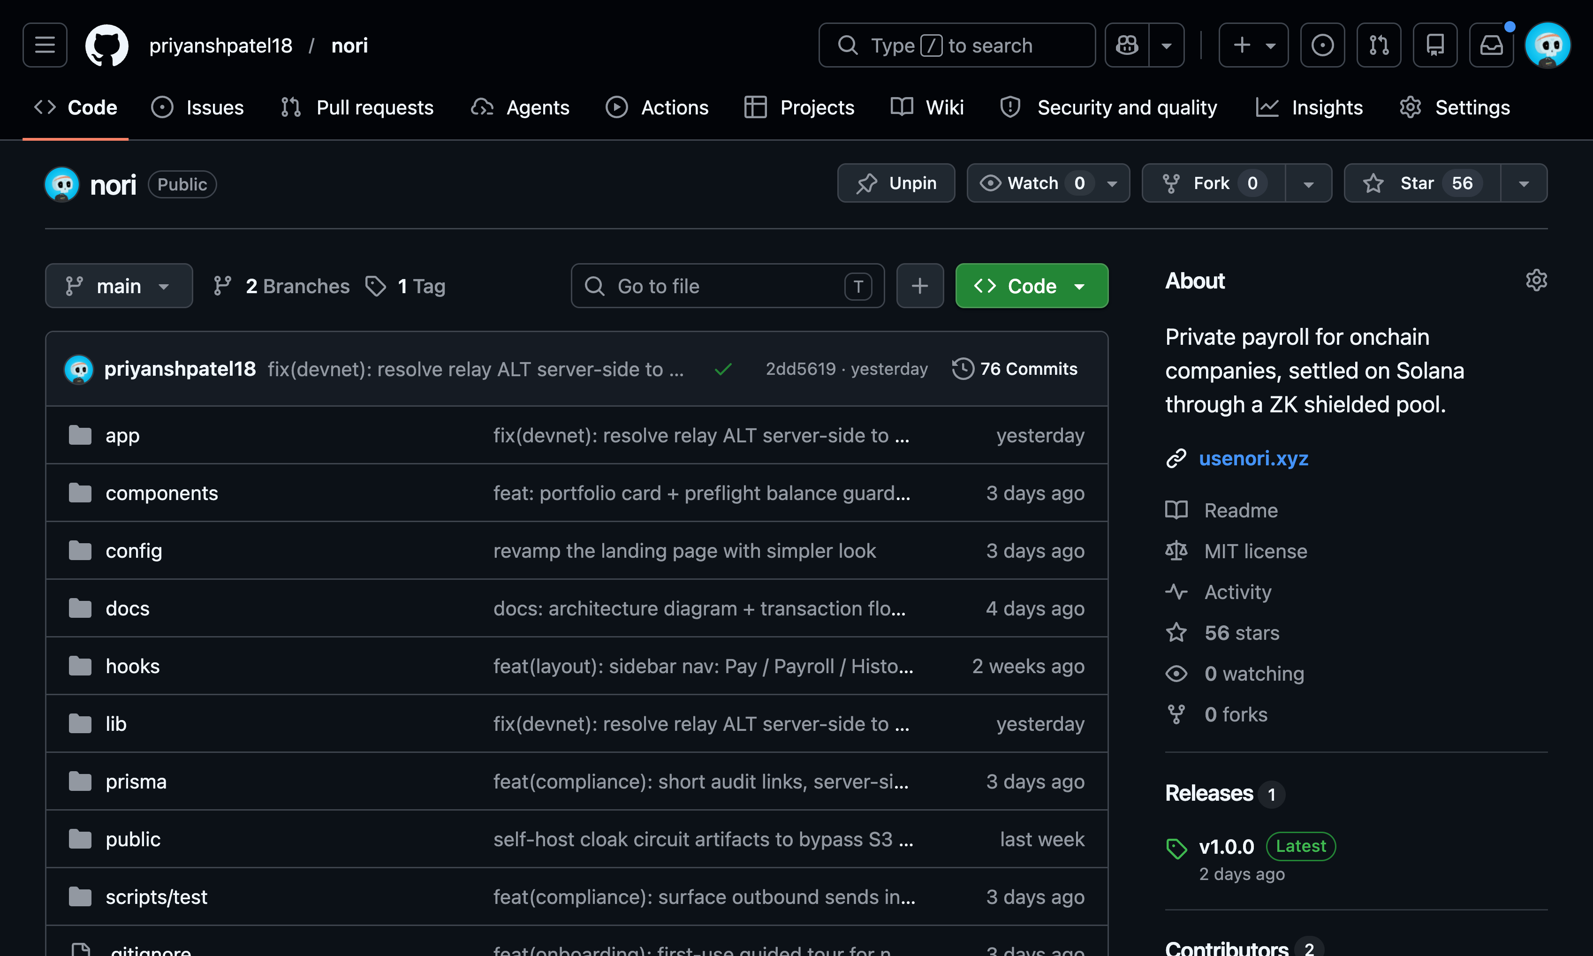Open the Agents tab
The image size is (1593, 956).
[x=521, y=107]
